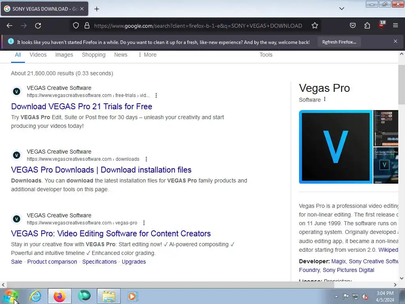Switch to News results
The height and width of the screenshot is (304, 405).
121,55
